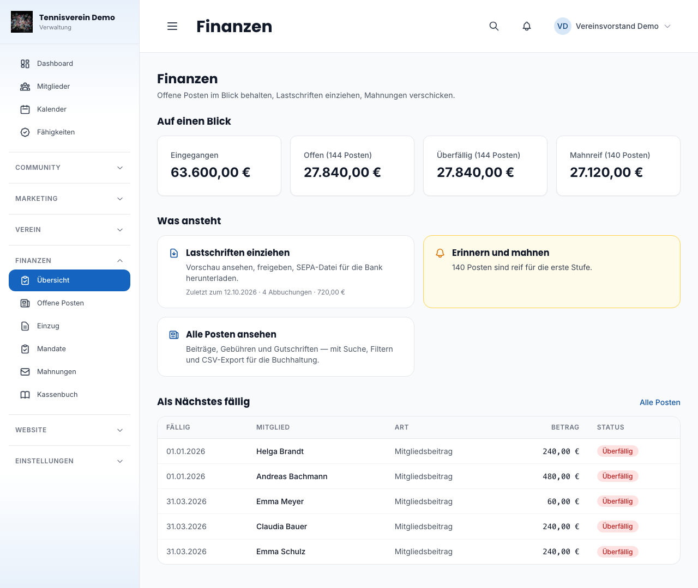Image resolution: width=698 pixels, height=588 pixels.
Task: Click the Überfällig (144 Posten) card
Action: coord(485,166)
